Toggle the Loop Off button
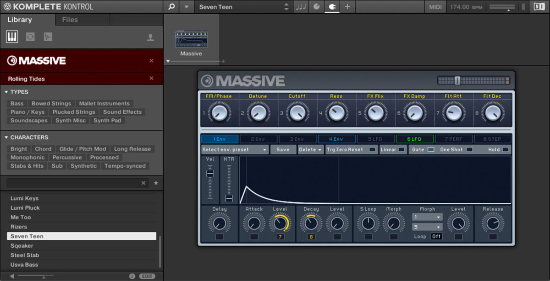This screenshot has width=550, height=281. click(436, 237)
